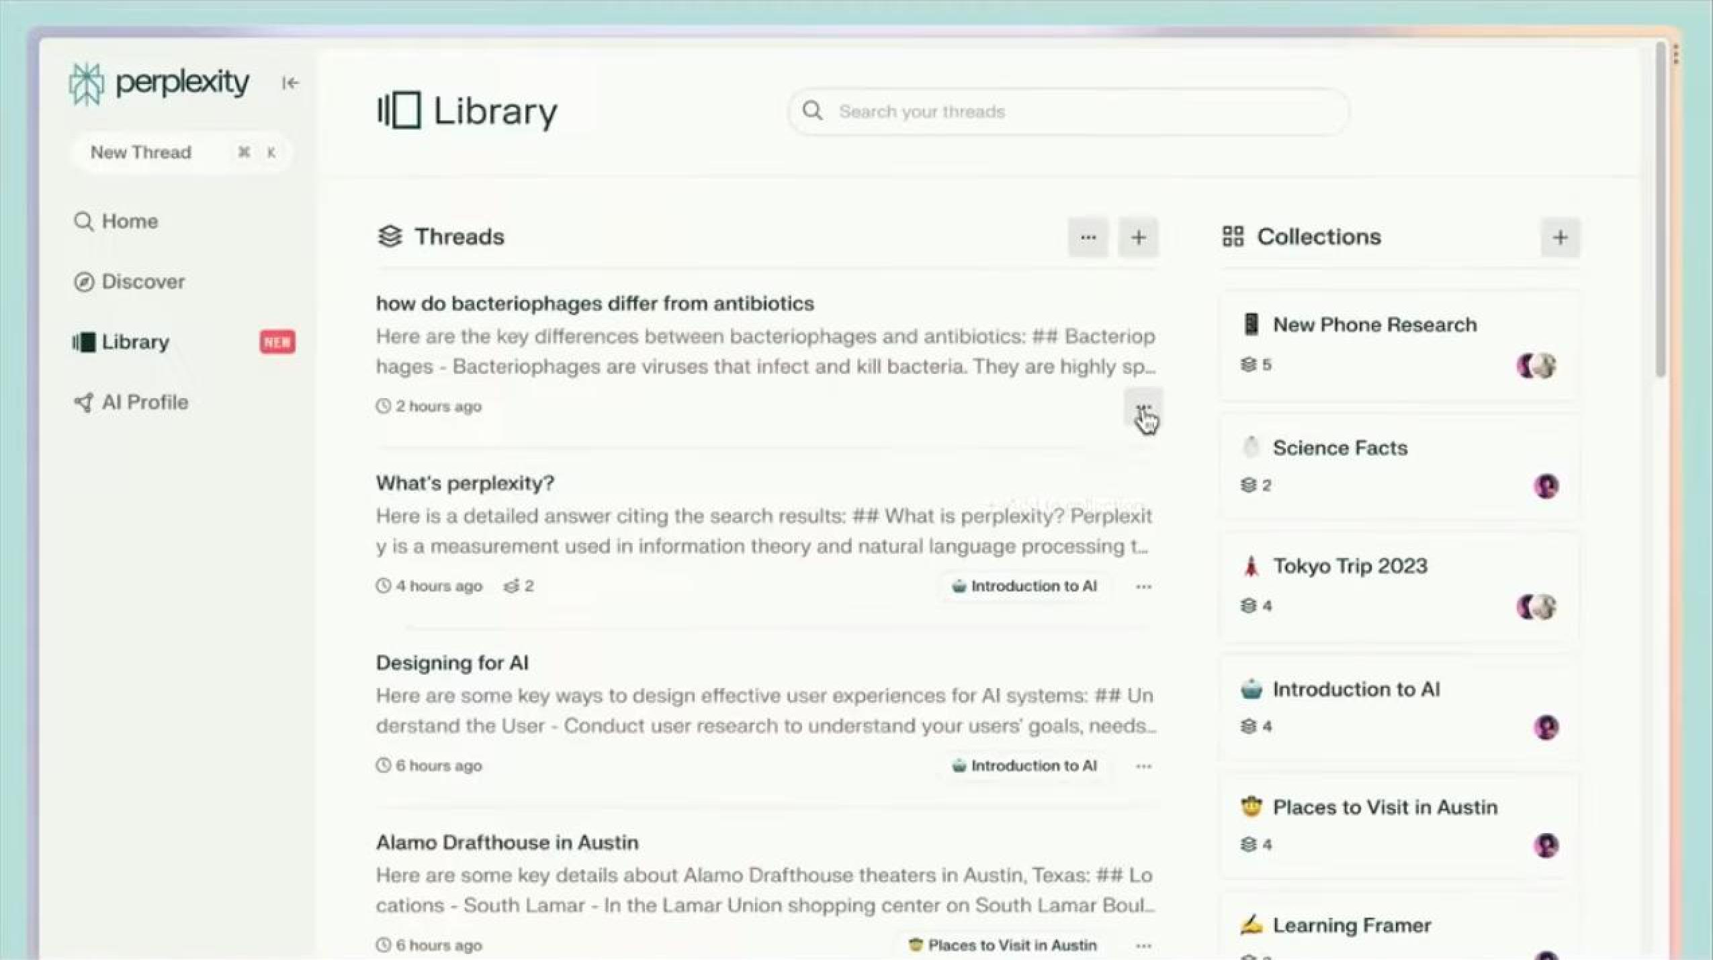
Task: Click the 2 hours ago timestamp
Action: pos(429,406)
